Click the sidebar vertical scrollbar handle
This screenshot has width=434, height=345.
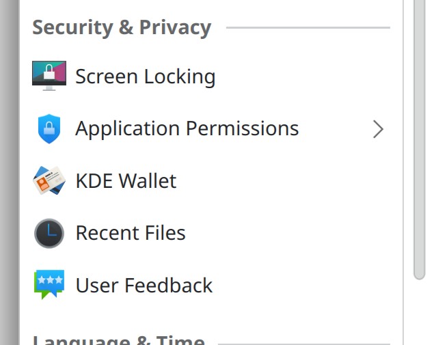[x=419, y=137]
